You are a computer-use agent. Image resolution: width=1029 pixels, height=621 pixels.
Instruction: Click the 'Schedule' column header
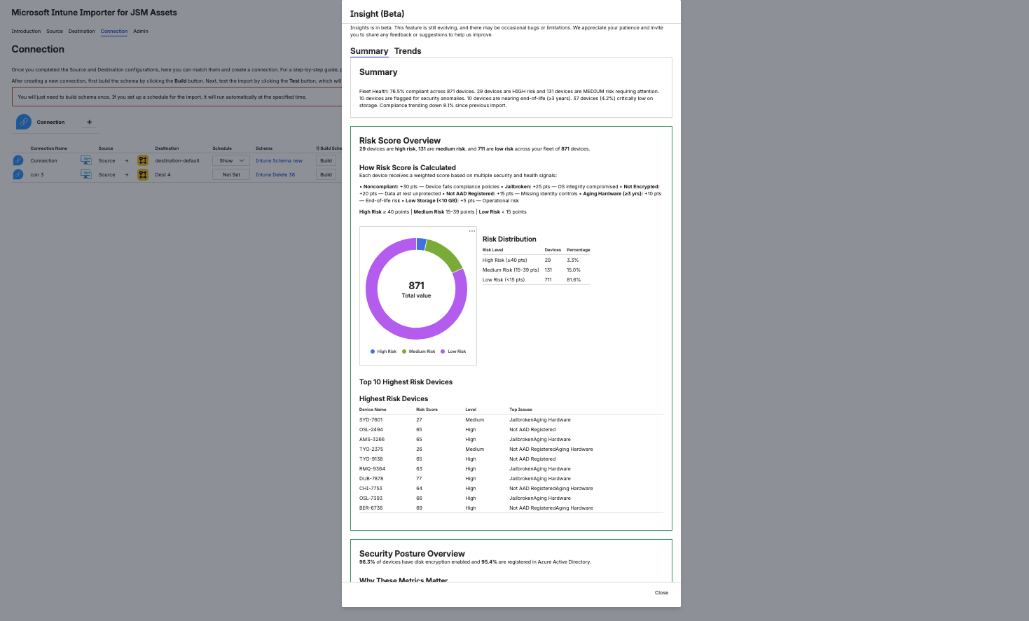(222, 148)
